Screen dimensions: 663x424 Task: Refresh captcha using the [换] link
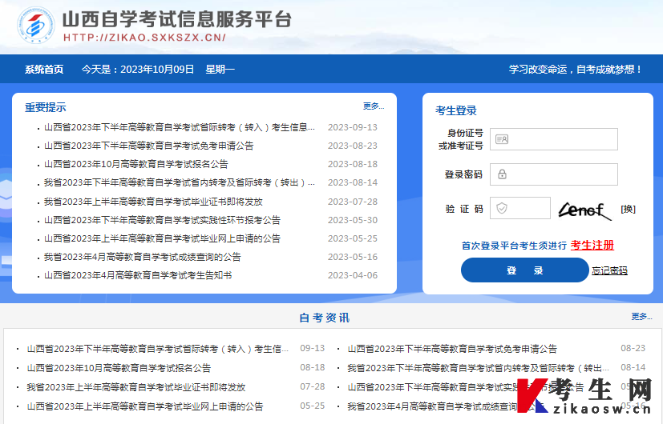coord(628,209)
